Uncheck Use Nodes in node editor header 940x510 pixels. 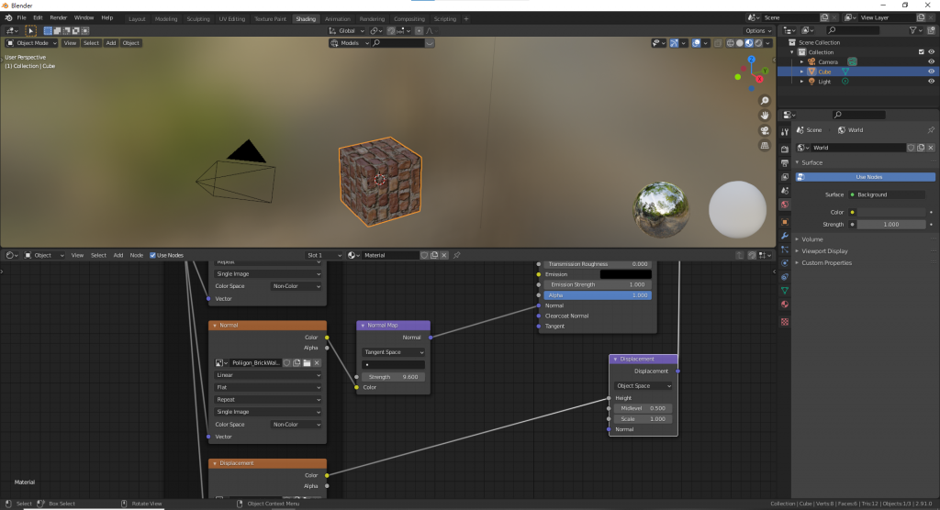point(153,255)
